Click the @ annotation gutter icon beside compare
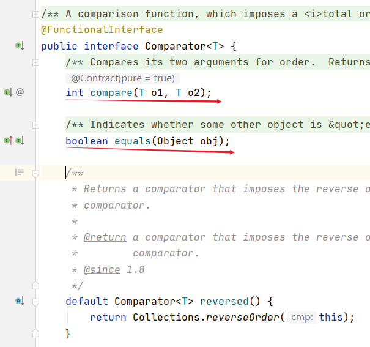This screenshot has height=347, width=370. (20, 92)
